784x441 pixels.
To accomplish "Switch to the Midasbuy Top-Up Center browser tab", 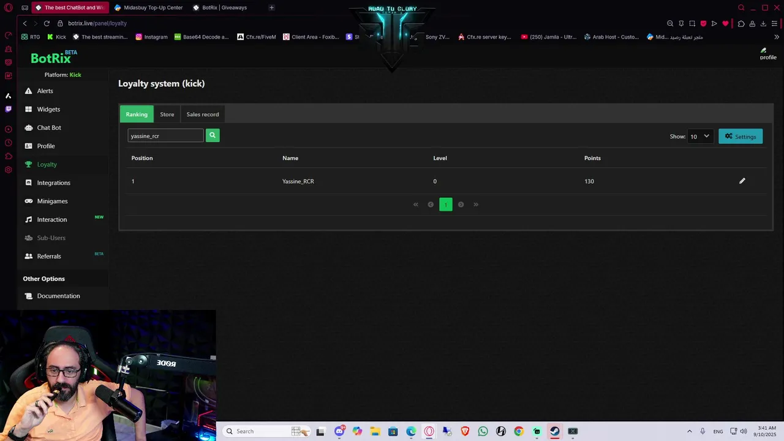I will (x=148, y=7).
